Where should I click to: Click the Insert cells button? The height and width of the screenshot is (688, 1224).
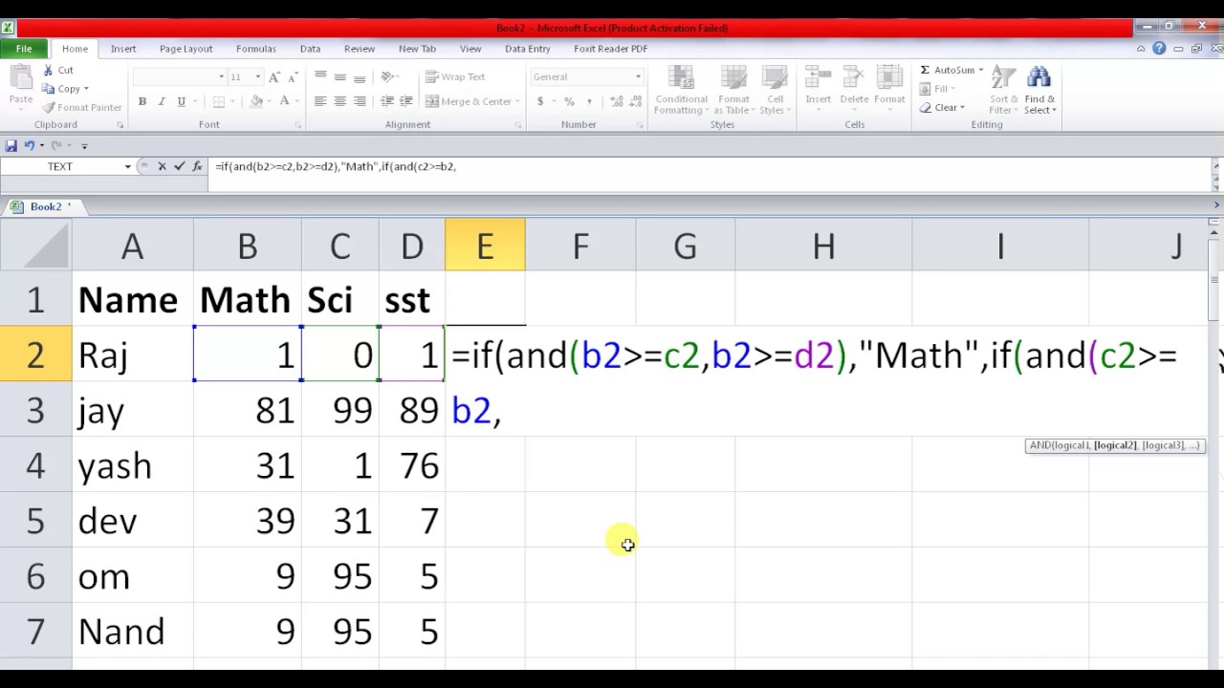818,88
